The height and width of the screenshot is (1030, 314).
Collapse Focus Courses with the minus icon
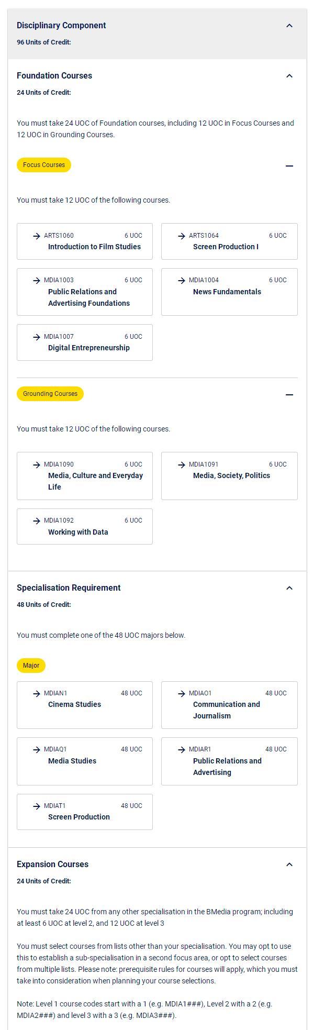point(289,165)
